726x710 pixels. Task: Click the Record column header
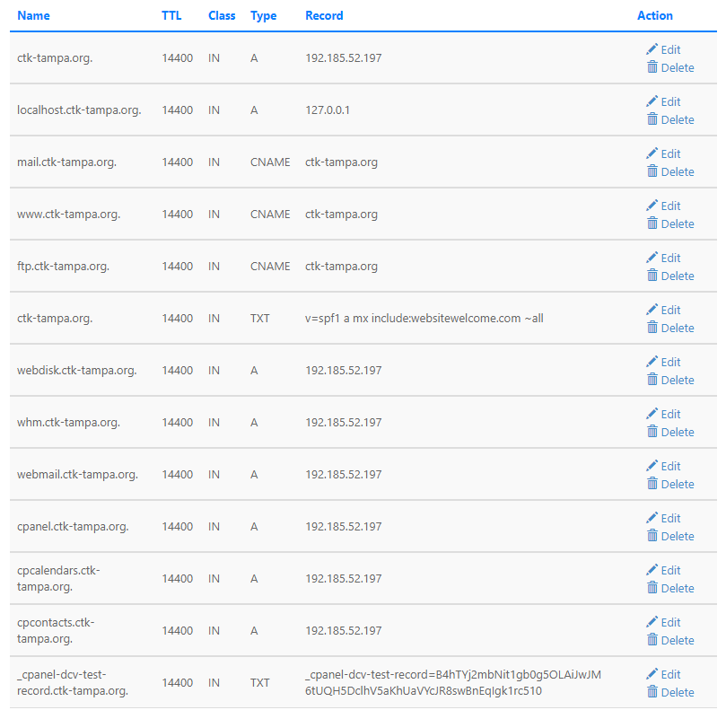tap(324, 15)
